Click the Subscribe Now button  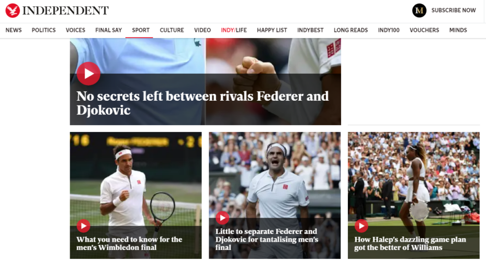click(454, 10)
